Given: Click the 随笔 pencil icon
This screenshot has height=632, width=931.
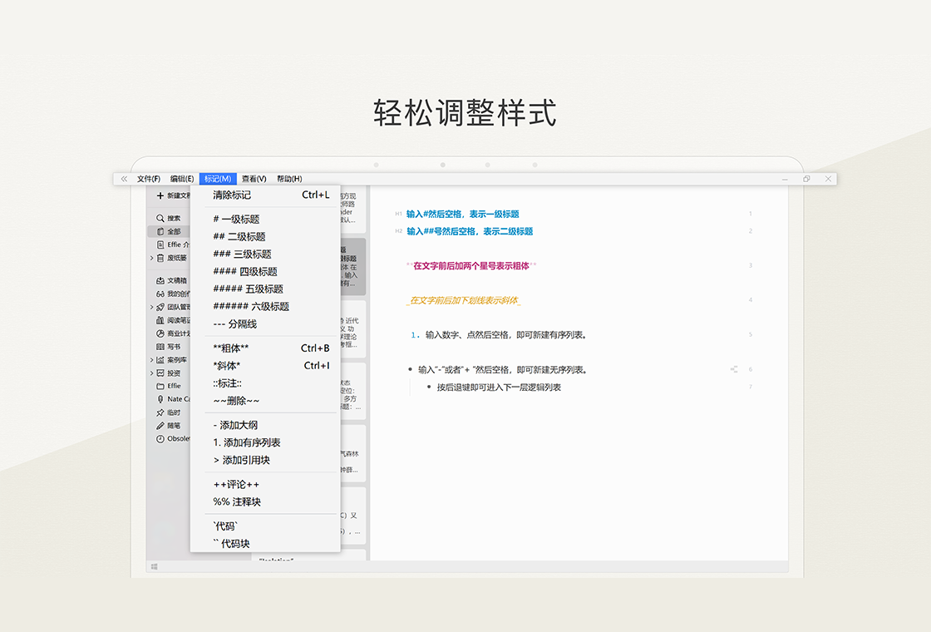Looking at the screenshot, I should point(160,426).
